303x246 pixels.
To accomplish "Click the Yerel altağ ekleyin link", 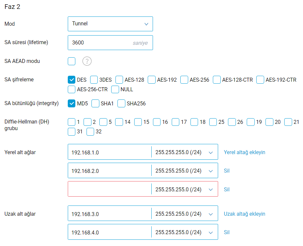I will tap(244, 152).
